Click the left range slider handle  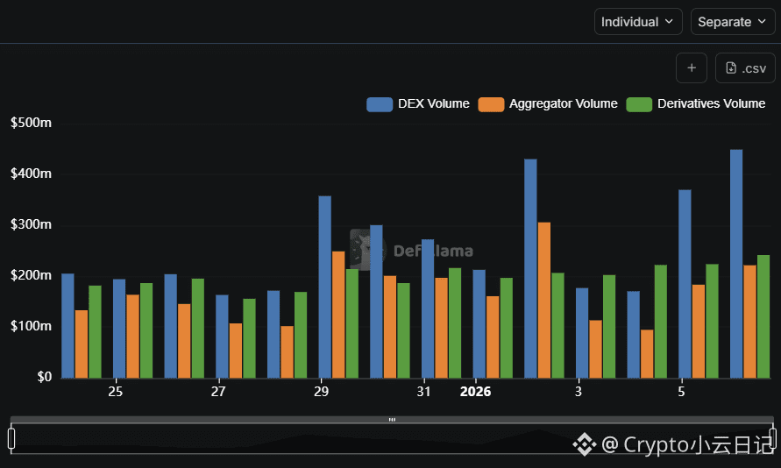[x=11, y=438]
